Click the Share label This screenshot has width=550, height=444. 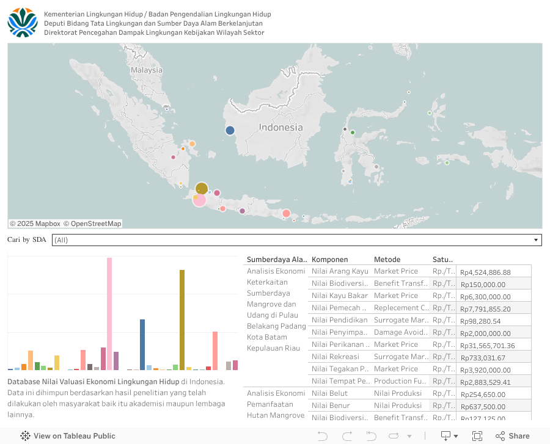(519, 436)
